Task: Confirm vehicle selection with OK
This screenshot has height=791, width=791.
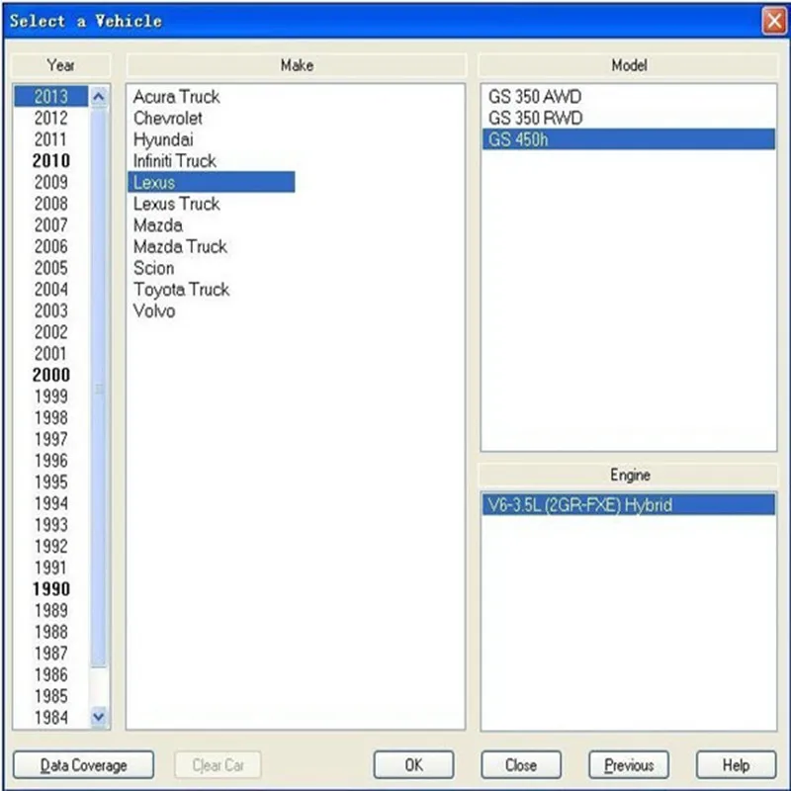Action: point(412,764)
